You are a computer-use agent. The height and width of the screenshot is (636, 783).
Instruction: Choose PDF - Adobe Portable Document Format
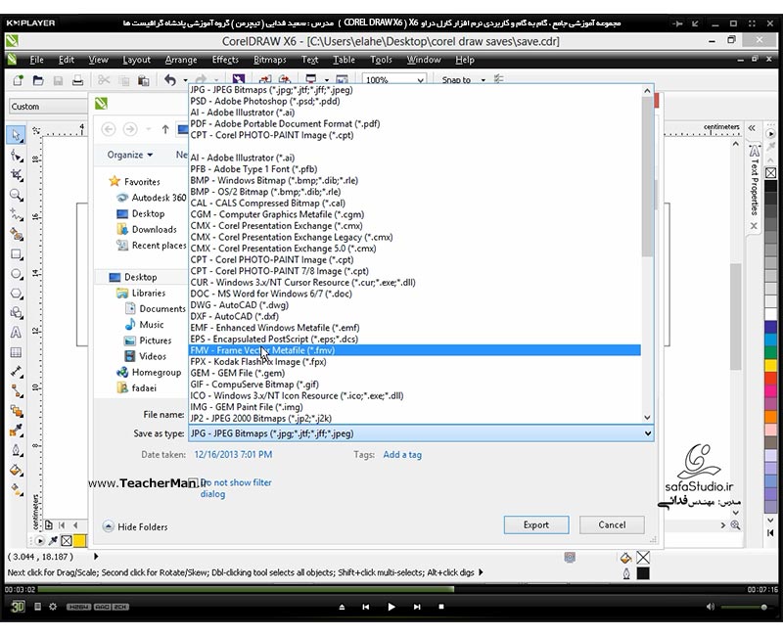tap(414, 124)
